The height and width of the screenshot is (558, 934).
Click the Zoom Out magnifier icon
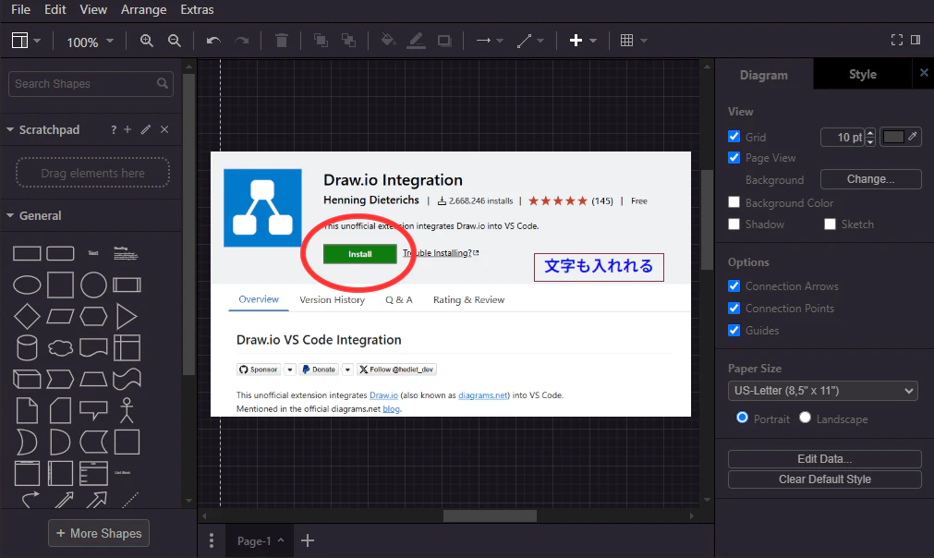[x=175, y=41]
